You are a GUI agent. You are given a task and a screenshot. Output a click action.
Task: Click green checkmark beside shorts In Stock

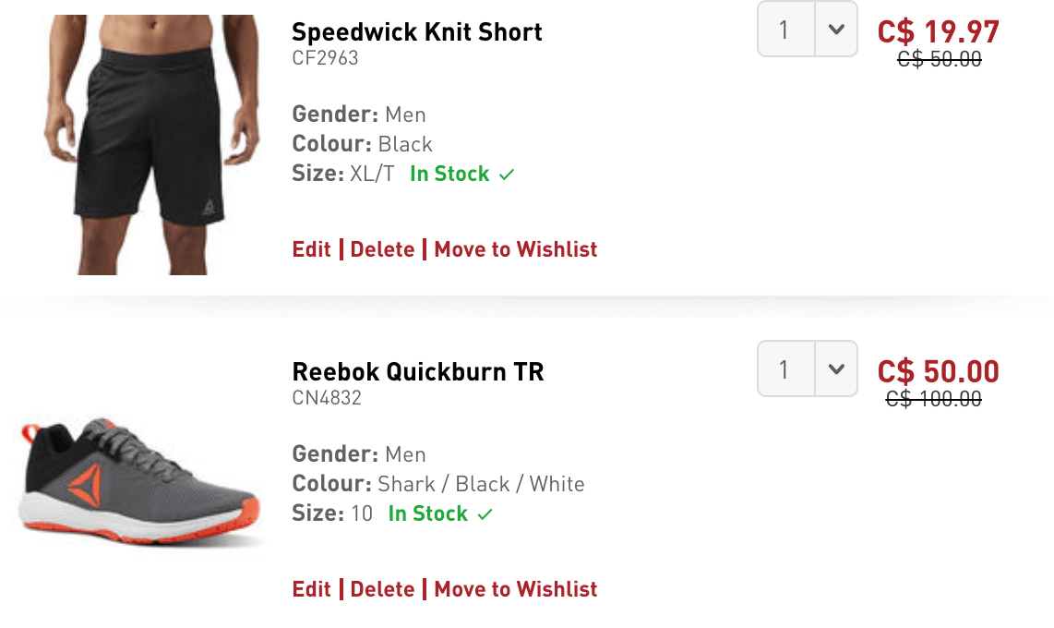point(507,175)
